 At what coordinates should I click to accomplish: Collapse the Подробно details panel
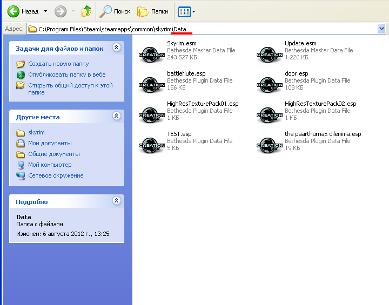116,200
